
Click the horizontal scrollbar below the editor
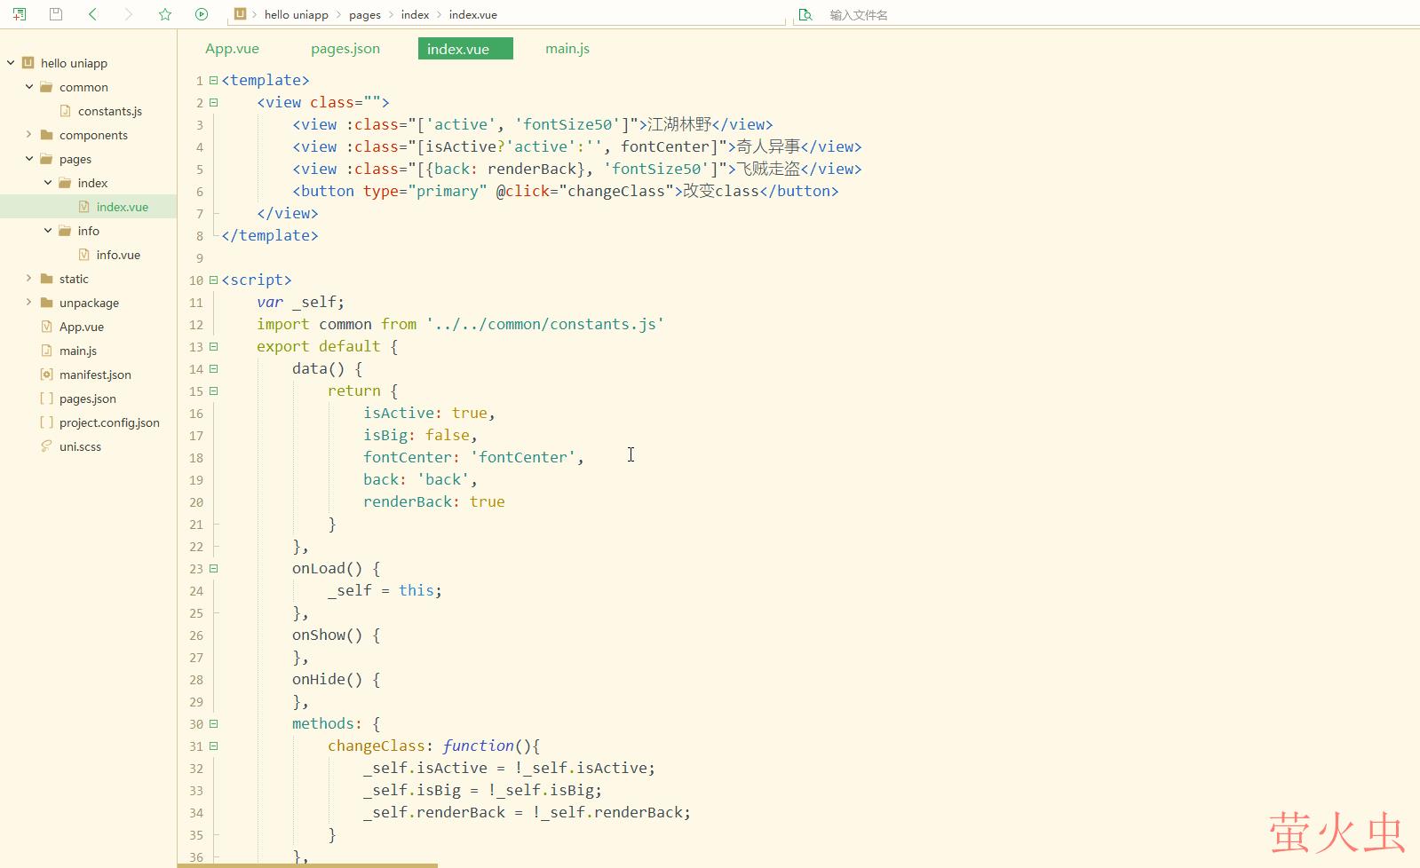[x=307, y=865]
